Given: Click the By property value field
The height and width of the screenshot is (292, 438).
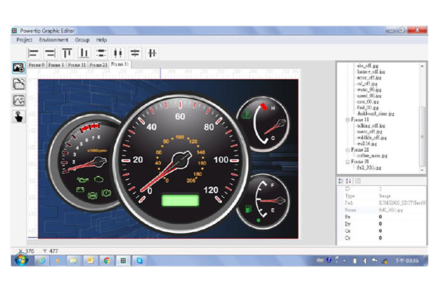Looking at the screenshot, I should point(401,224).
